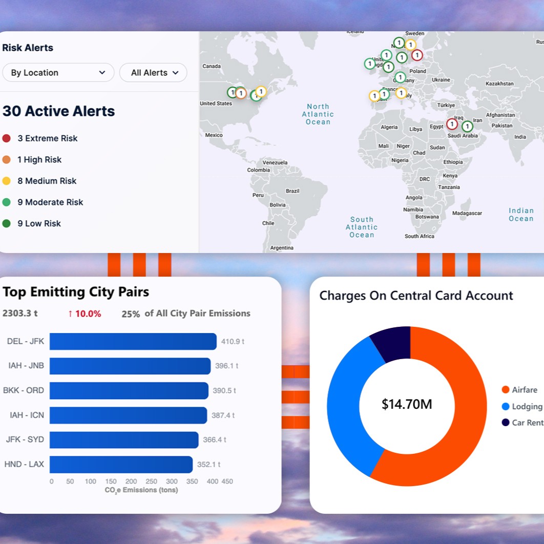544x544 pixels.
Task: Click the North Atlantic Ocean map label
Action: click(x=318, y=114)
